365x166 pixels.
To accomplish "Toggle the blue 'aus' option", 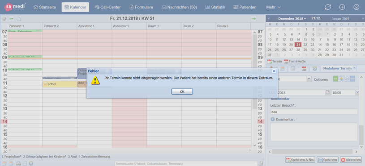I will [x=352, y=79].
